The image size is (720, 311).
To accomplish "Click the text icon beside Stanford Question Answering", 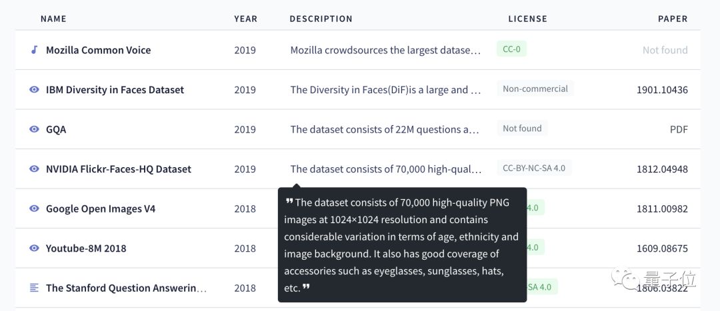I will click(34, 288).
